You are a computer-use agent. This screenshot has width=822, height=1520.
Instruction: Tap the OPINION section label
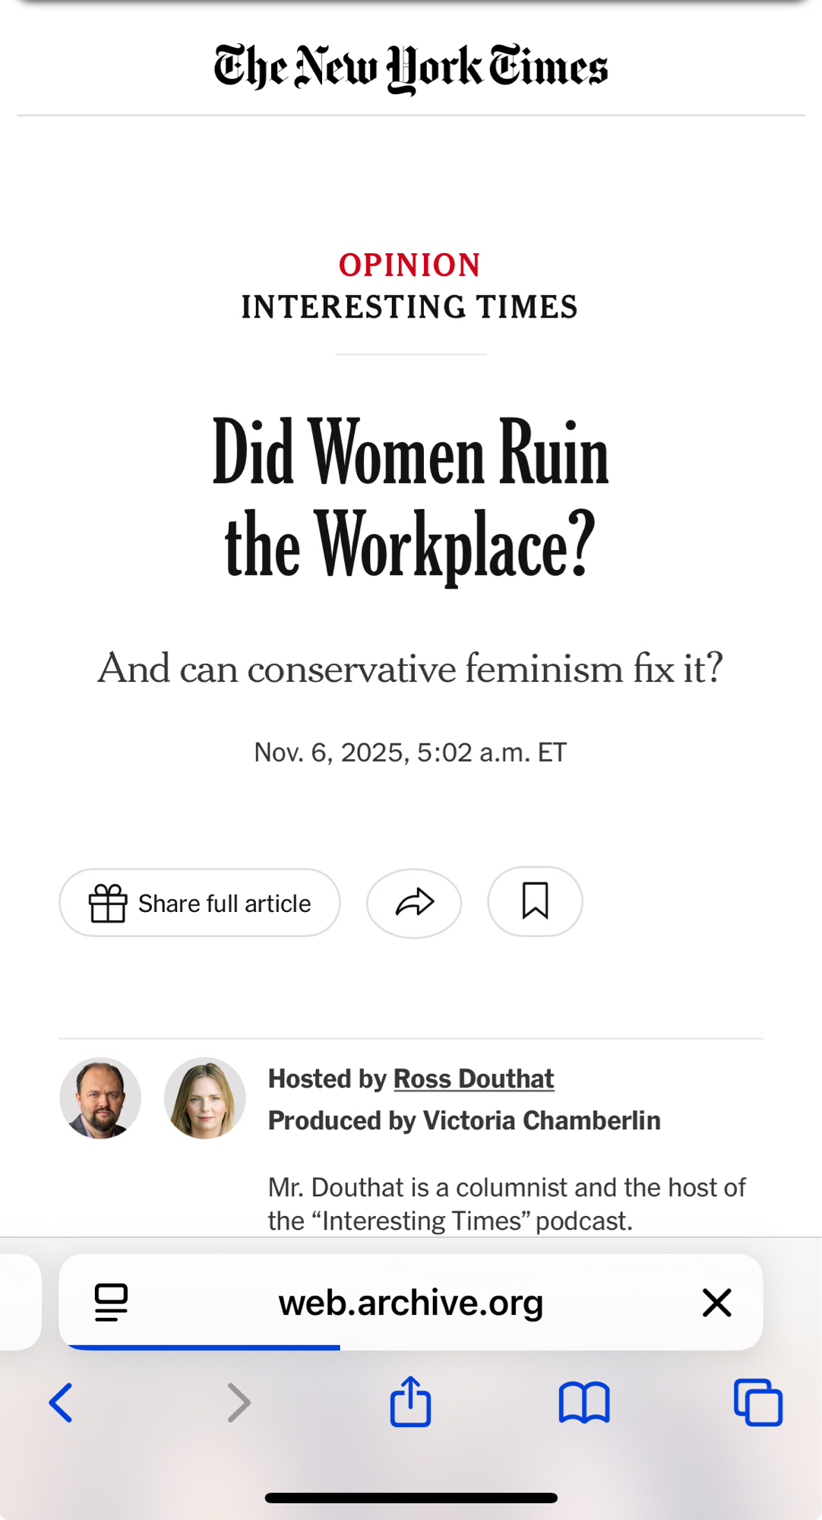point(410,265)
